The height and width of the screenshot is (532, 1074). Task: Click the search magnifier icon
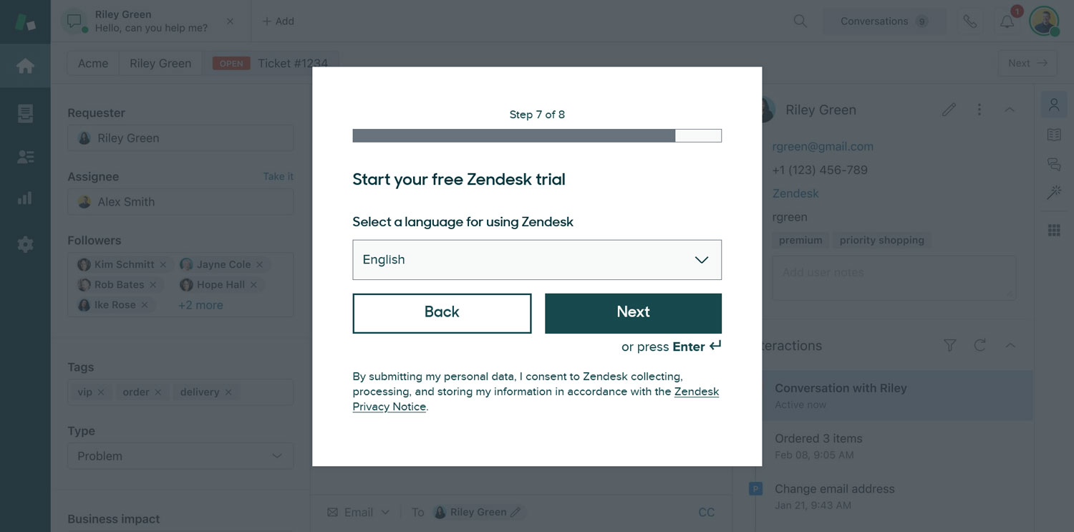pos(800,21)
